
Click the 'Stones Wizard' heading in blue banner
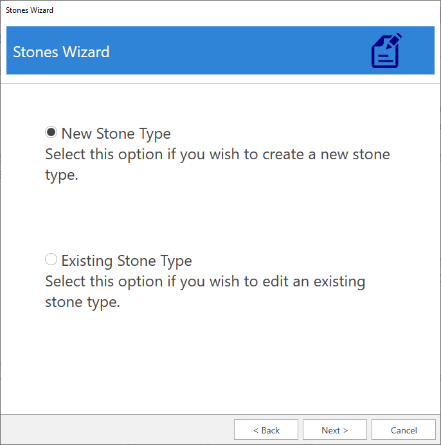61,52
